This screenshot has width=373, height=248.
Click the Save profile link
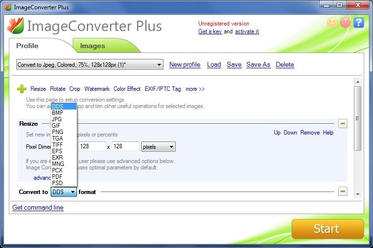pyautogui.click(x=234, y=64)
